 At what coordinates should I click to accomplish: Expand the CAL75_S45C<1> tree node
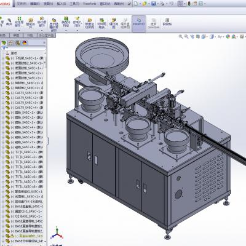tap(3, 93)
